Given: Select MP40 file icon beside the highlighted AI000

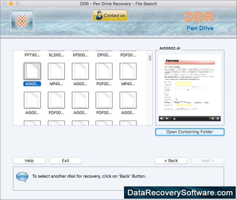Looking at the screenshot, I should tap(56, 71).
